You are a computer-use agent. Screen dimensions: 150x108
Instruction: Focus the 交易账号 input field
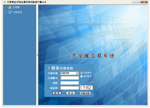coord(69,78)
